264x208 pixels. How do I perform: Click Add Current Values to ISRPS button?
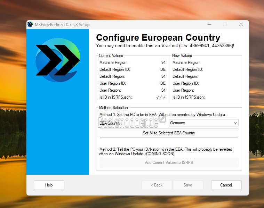(169, 163)
